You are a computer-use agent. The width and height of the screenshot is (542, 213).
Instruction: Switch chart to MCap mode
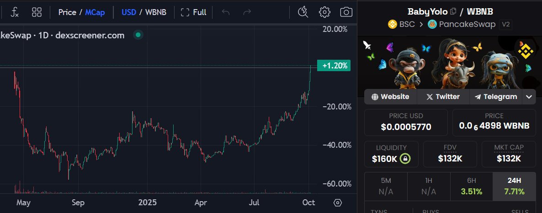(96, 12)
